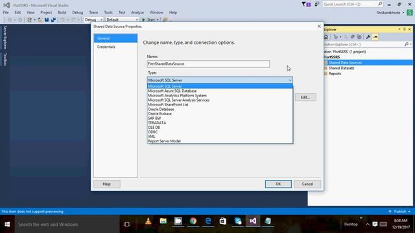The width and height of the screenshot is (415, 233).
Task: Choose Oracle Database as type
Action: (x=220, y=109)
